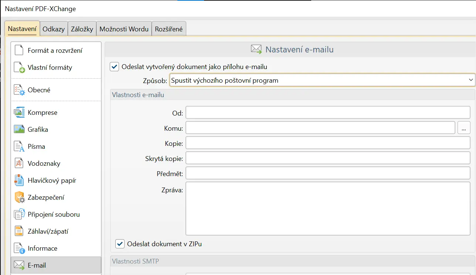
Task: Click into the Kopie field
Action: pyautogui.click(x=328, y=143)
